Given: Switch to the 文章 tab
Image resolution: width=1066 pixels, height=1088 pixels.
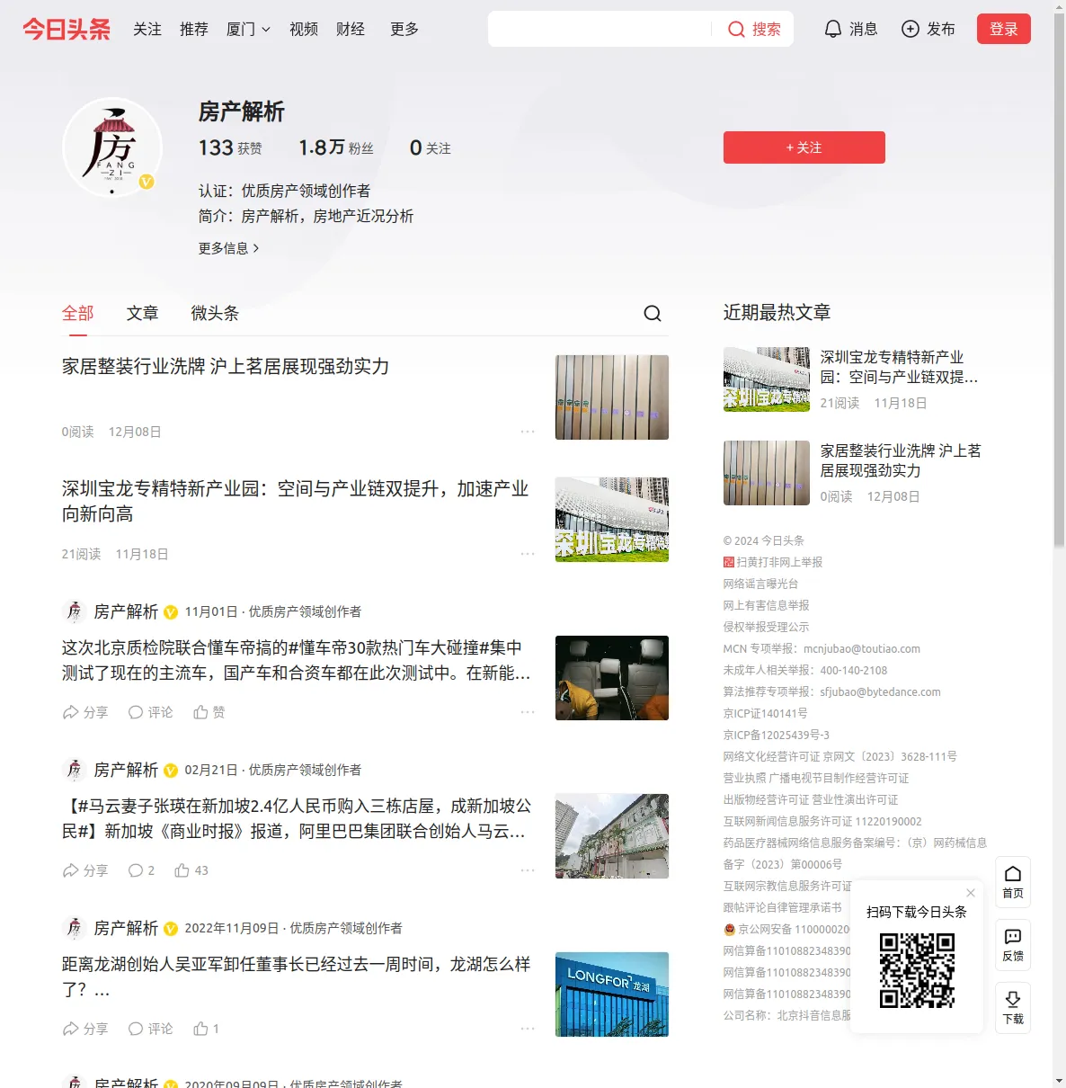Looking at the screenshot, I should [143, 313].
